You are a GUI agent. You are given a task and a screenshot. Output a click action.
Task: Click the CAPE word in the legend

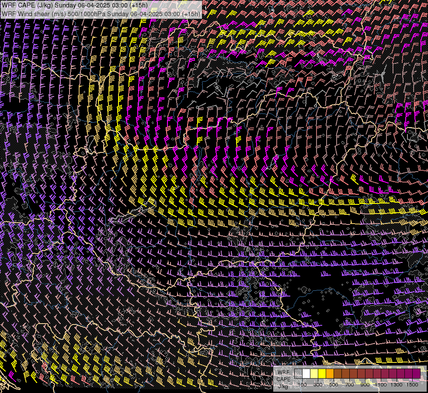pos(284,379)
